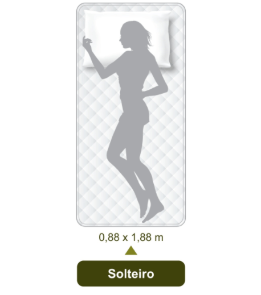261x295 pixels.
Task: Click the green upward triangle arrow
Action: [x=131, y=251]
